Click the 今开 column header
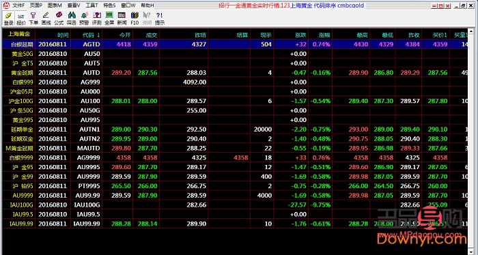Screen dimensions: 478x255 (125, 35)
